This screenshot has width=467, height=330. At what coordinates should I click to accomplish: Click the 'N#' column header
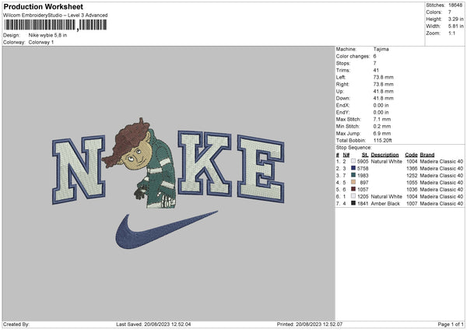click(346, 155)
